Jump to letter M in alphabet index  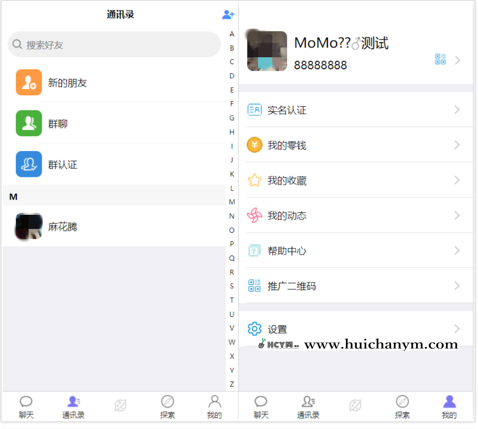(232, 202)
